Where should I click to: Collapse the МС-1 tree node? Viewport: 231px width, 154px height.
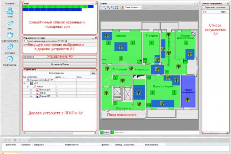24,83
